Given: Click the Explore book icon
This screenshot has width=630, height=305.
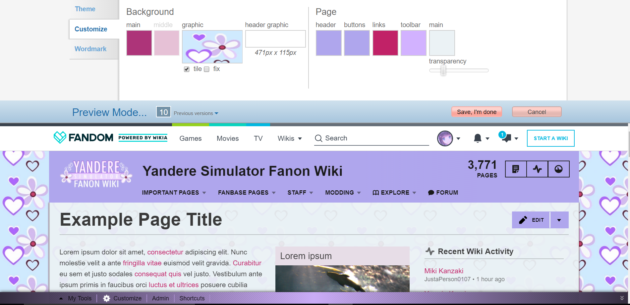Looking at the screenshot, I should [376, 193].
